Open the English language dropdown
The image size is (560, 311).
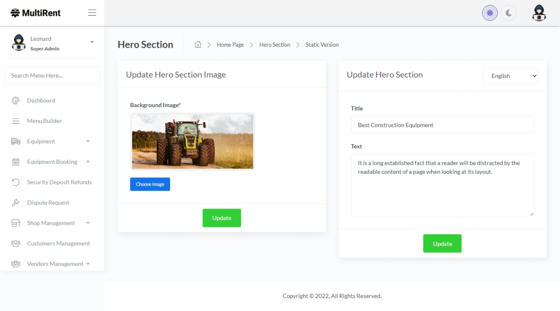[510, 76]
